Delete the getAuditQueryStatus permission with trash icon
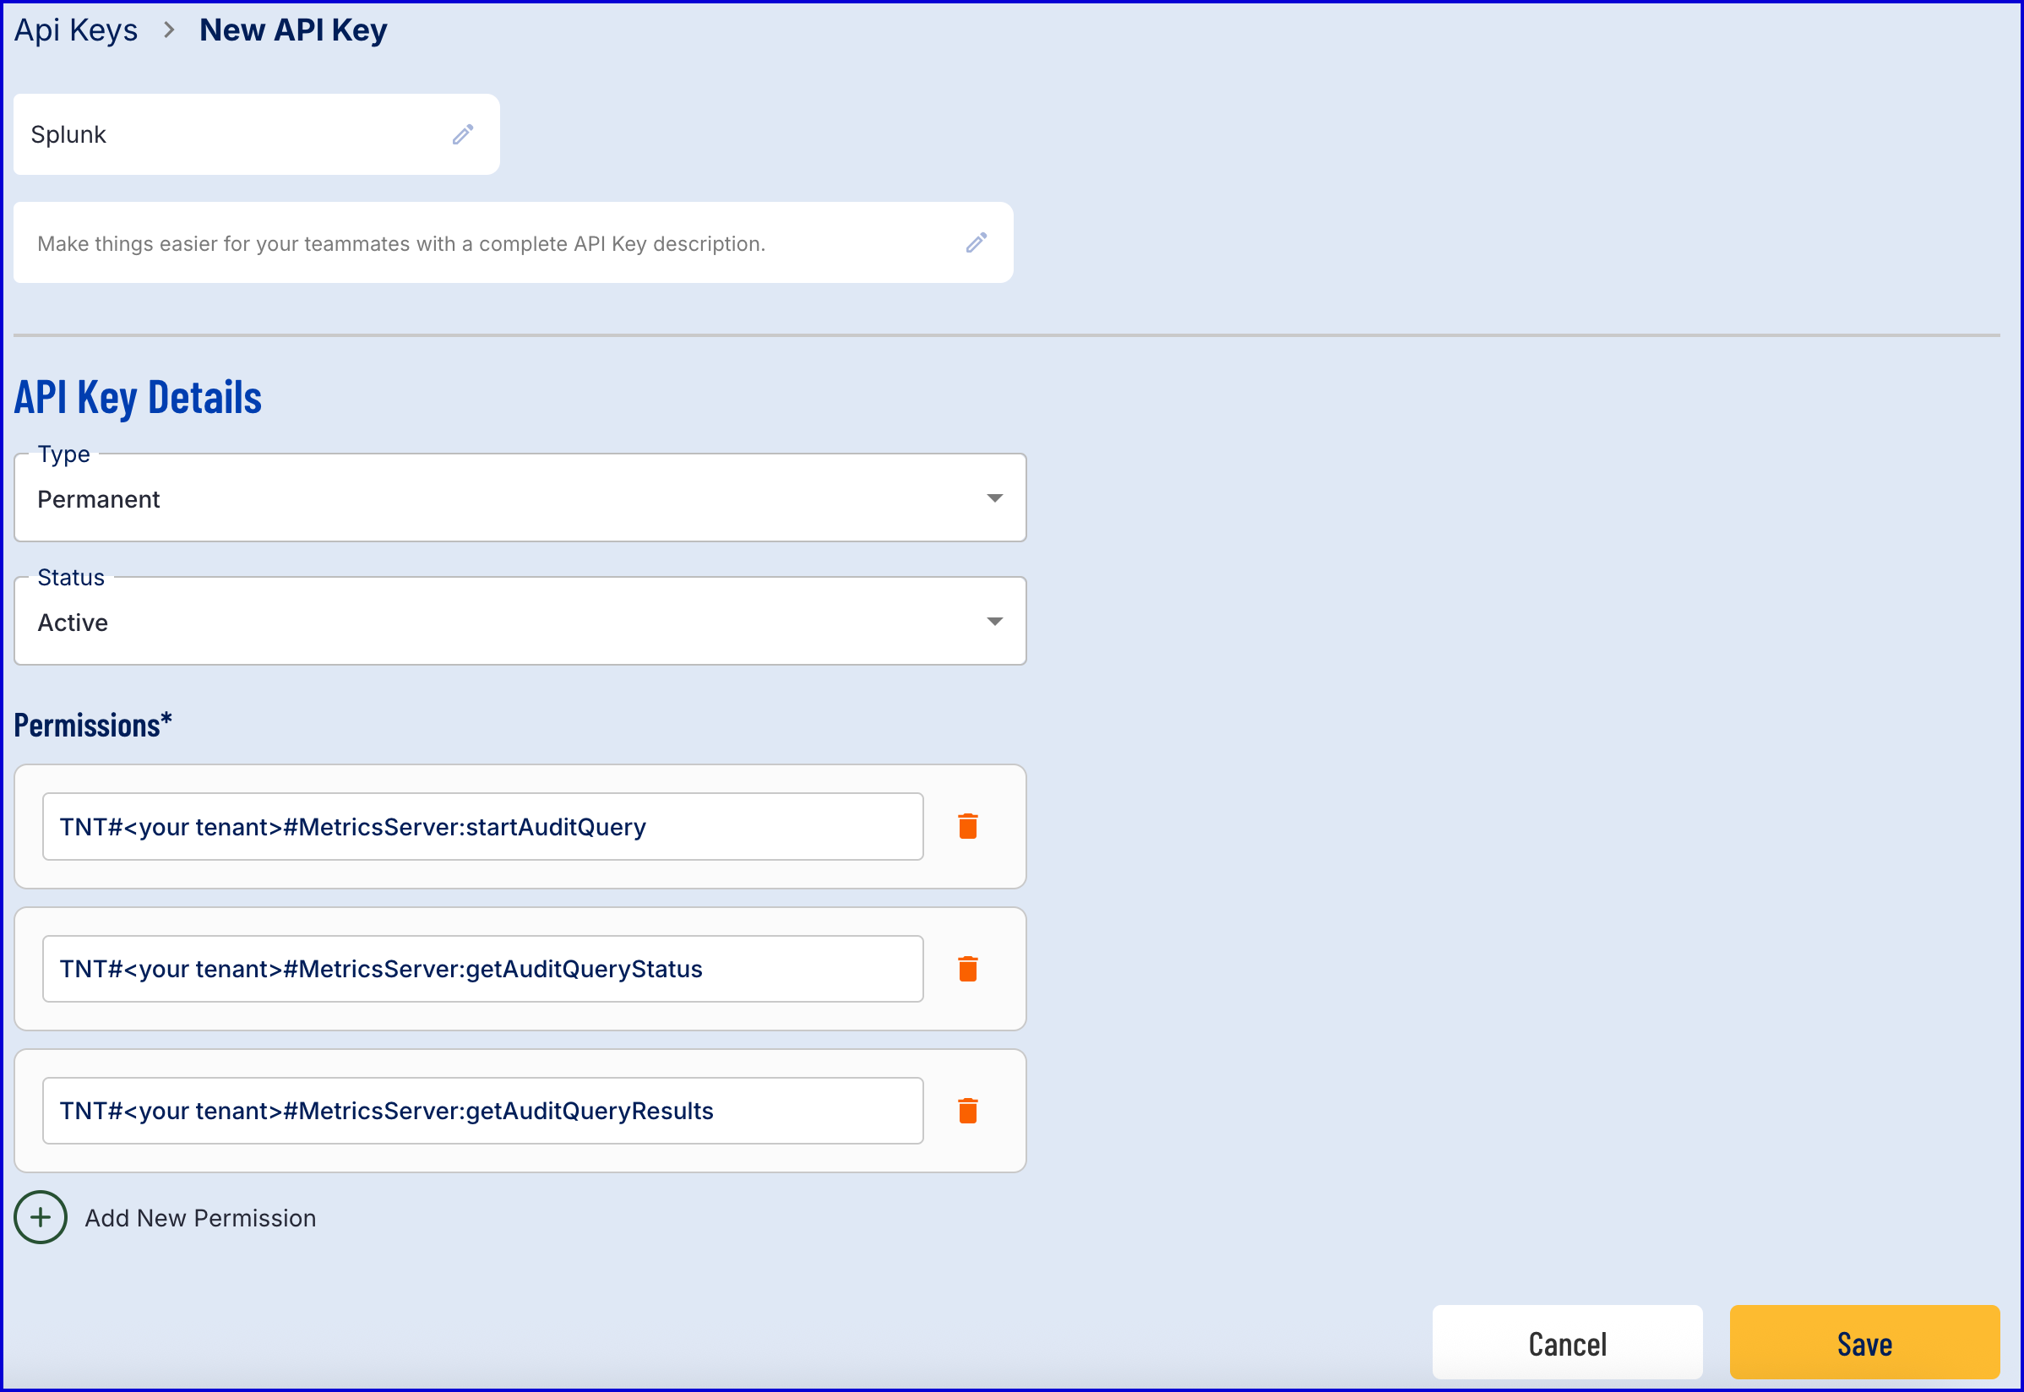Screen dimensions: 2024x1392 [x=967, y=968]
